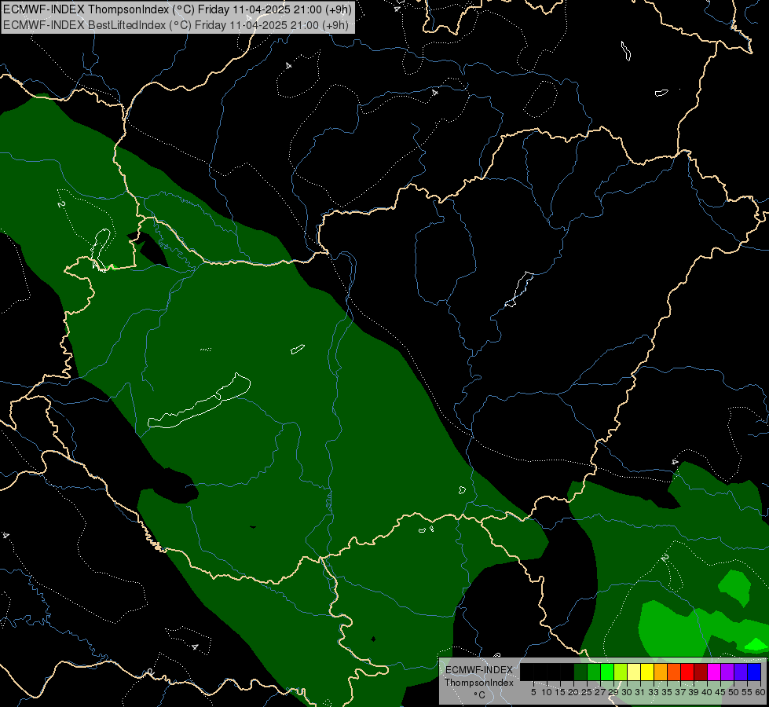Click the °C unit label in legend
The height and width of the screenshot is (707, 769).
point(480,694)
